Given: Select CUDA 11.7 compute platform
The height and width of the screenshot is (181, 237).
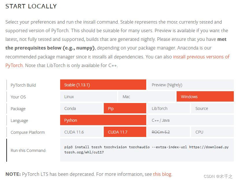Looking at the screenshot, I should click(125, 132).
